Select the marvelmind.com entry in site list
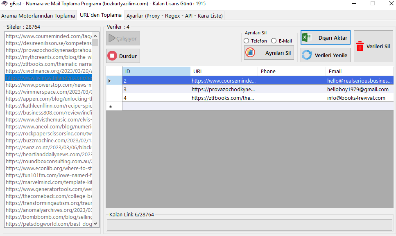Screen dimensions: 396x236 [48, 182]
